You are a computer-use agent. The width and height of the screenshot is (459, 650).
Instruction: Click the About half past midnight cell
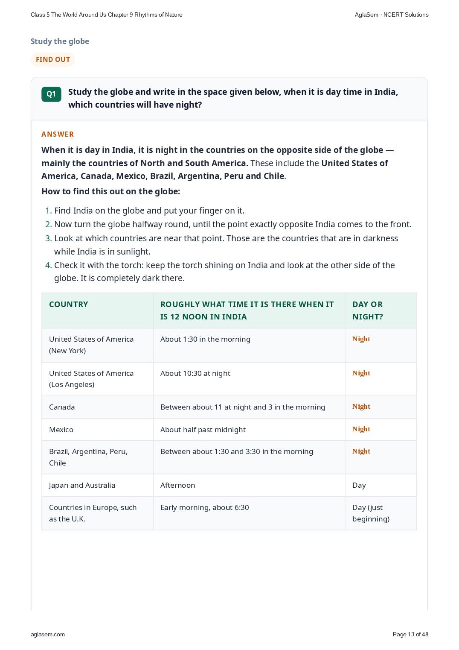[x=249, y=430]
